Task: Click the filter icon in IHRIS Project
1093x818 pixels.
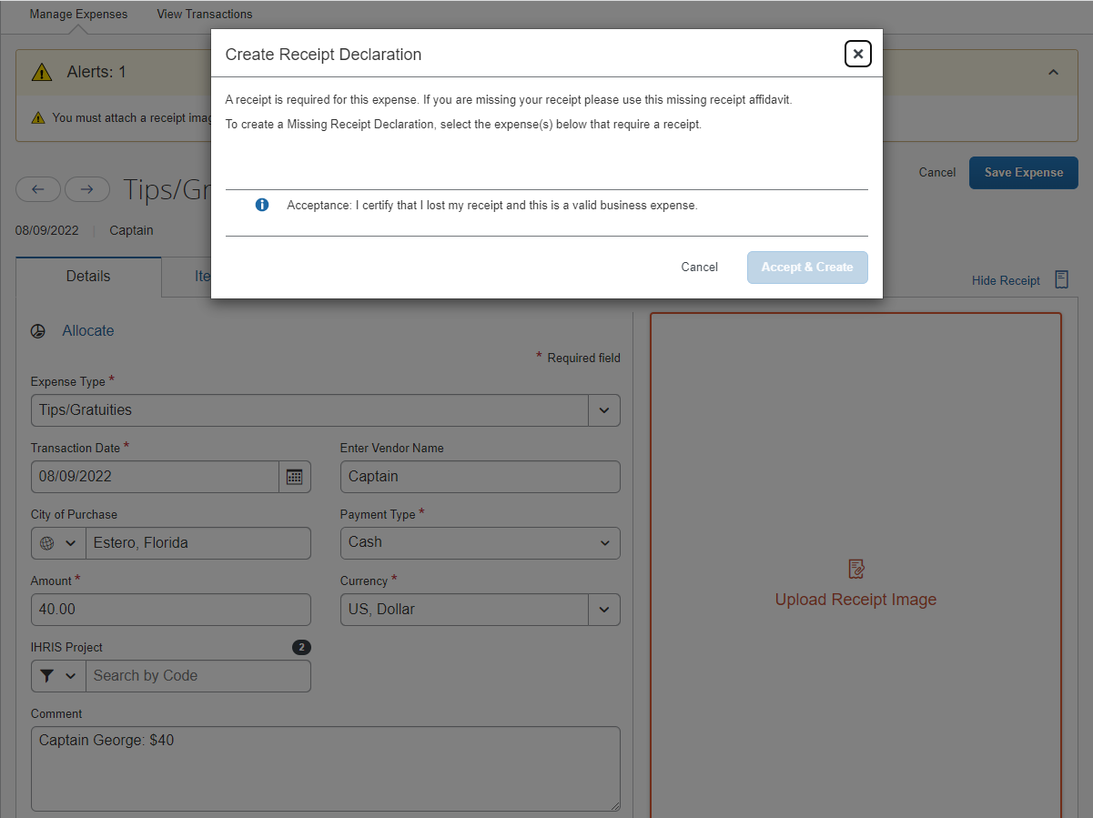Action: pyautogui.click(x=47, y=676)
